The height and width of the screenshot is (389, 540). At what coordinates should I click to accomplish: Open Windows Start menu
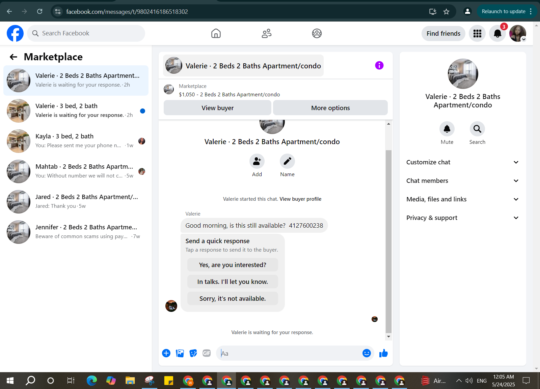click(10, 381)
